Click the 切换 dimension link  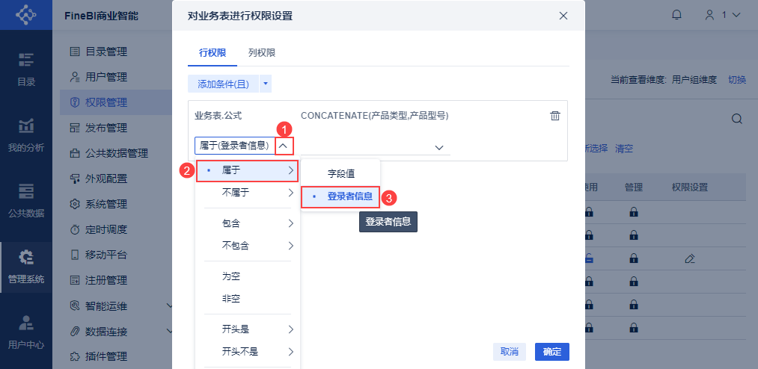pos(737,79)
